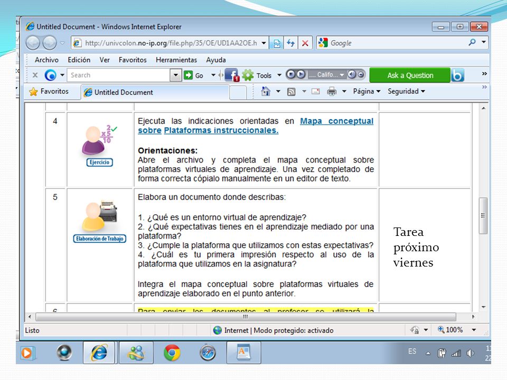Click the Compatibility View icon
The image size is (507, 380).
276,43
